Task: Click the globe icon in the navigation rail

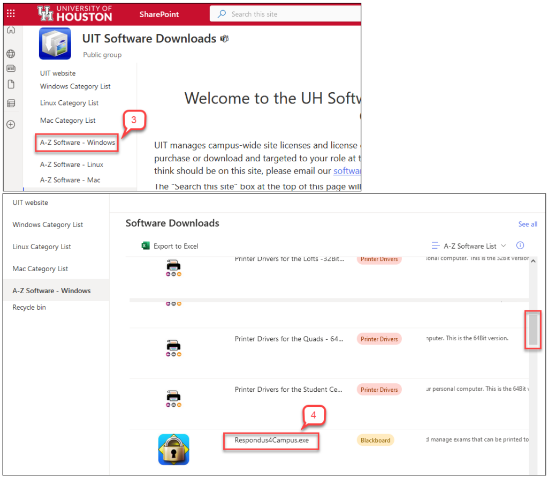Action: 11,54
